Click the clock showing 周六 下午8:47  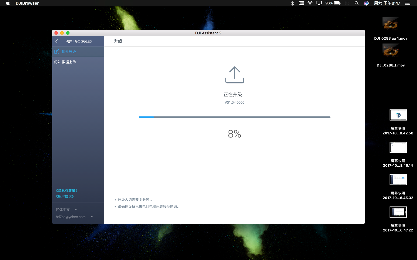[387, 3]
